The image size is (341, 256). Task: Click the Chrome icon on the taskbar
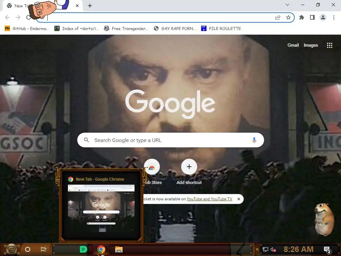point(101,249)
